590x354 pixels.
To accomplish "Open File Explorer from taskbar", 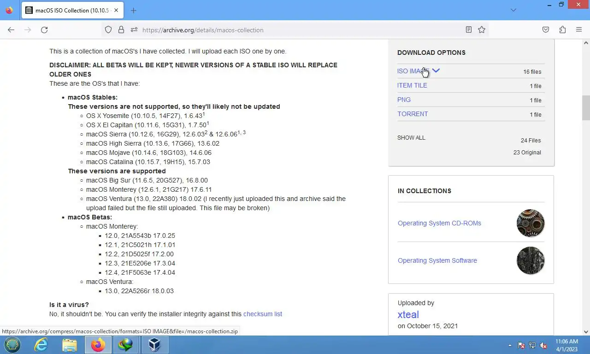I will click(x=70, y=345).
